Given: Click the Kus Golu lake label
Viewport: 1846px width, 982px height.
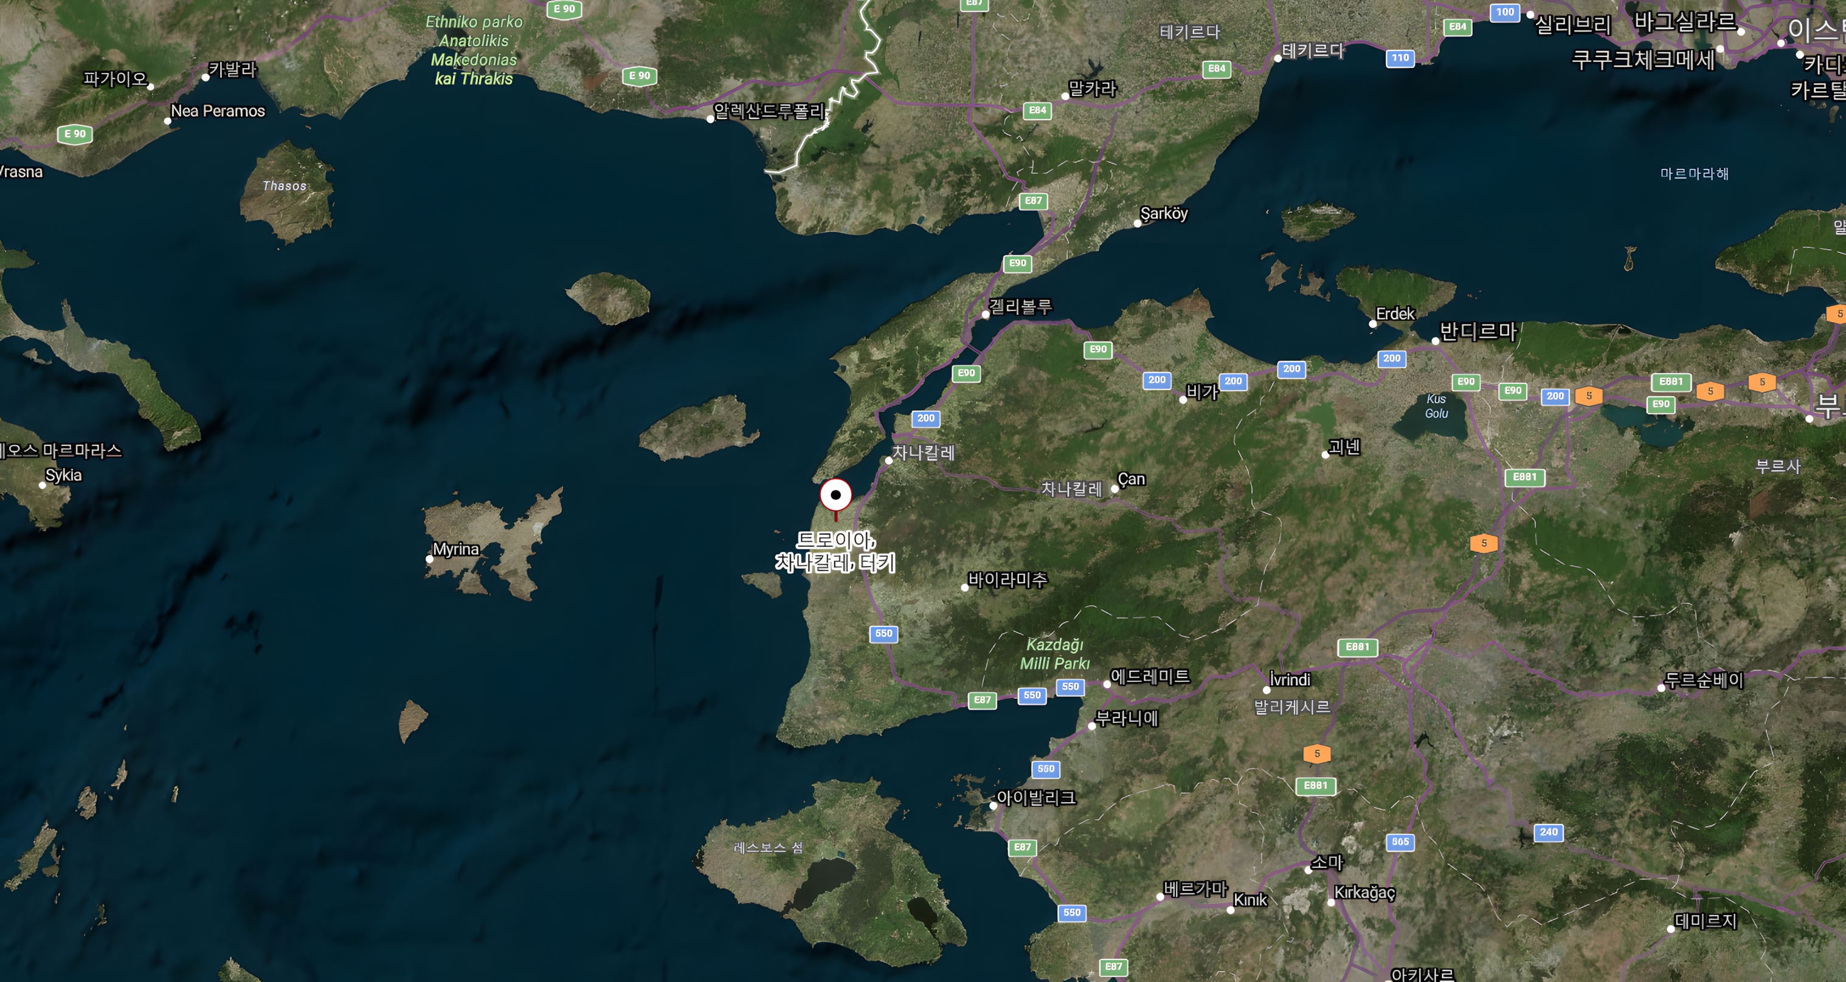Looking at the screenshot, I should pos(1436,406).
